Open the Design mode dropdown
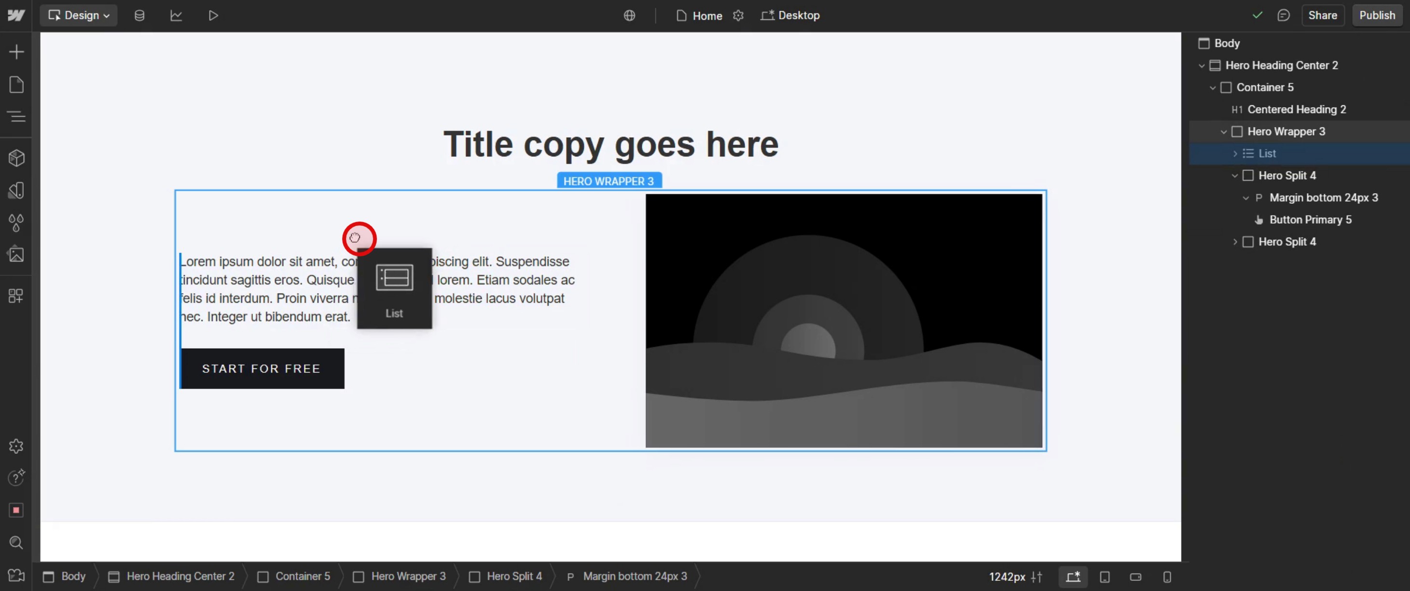Screen dimensions: 1410x591 pos(79,16)
